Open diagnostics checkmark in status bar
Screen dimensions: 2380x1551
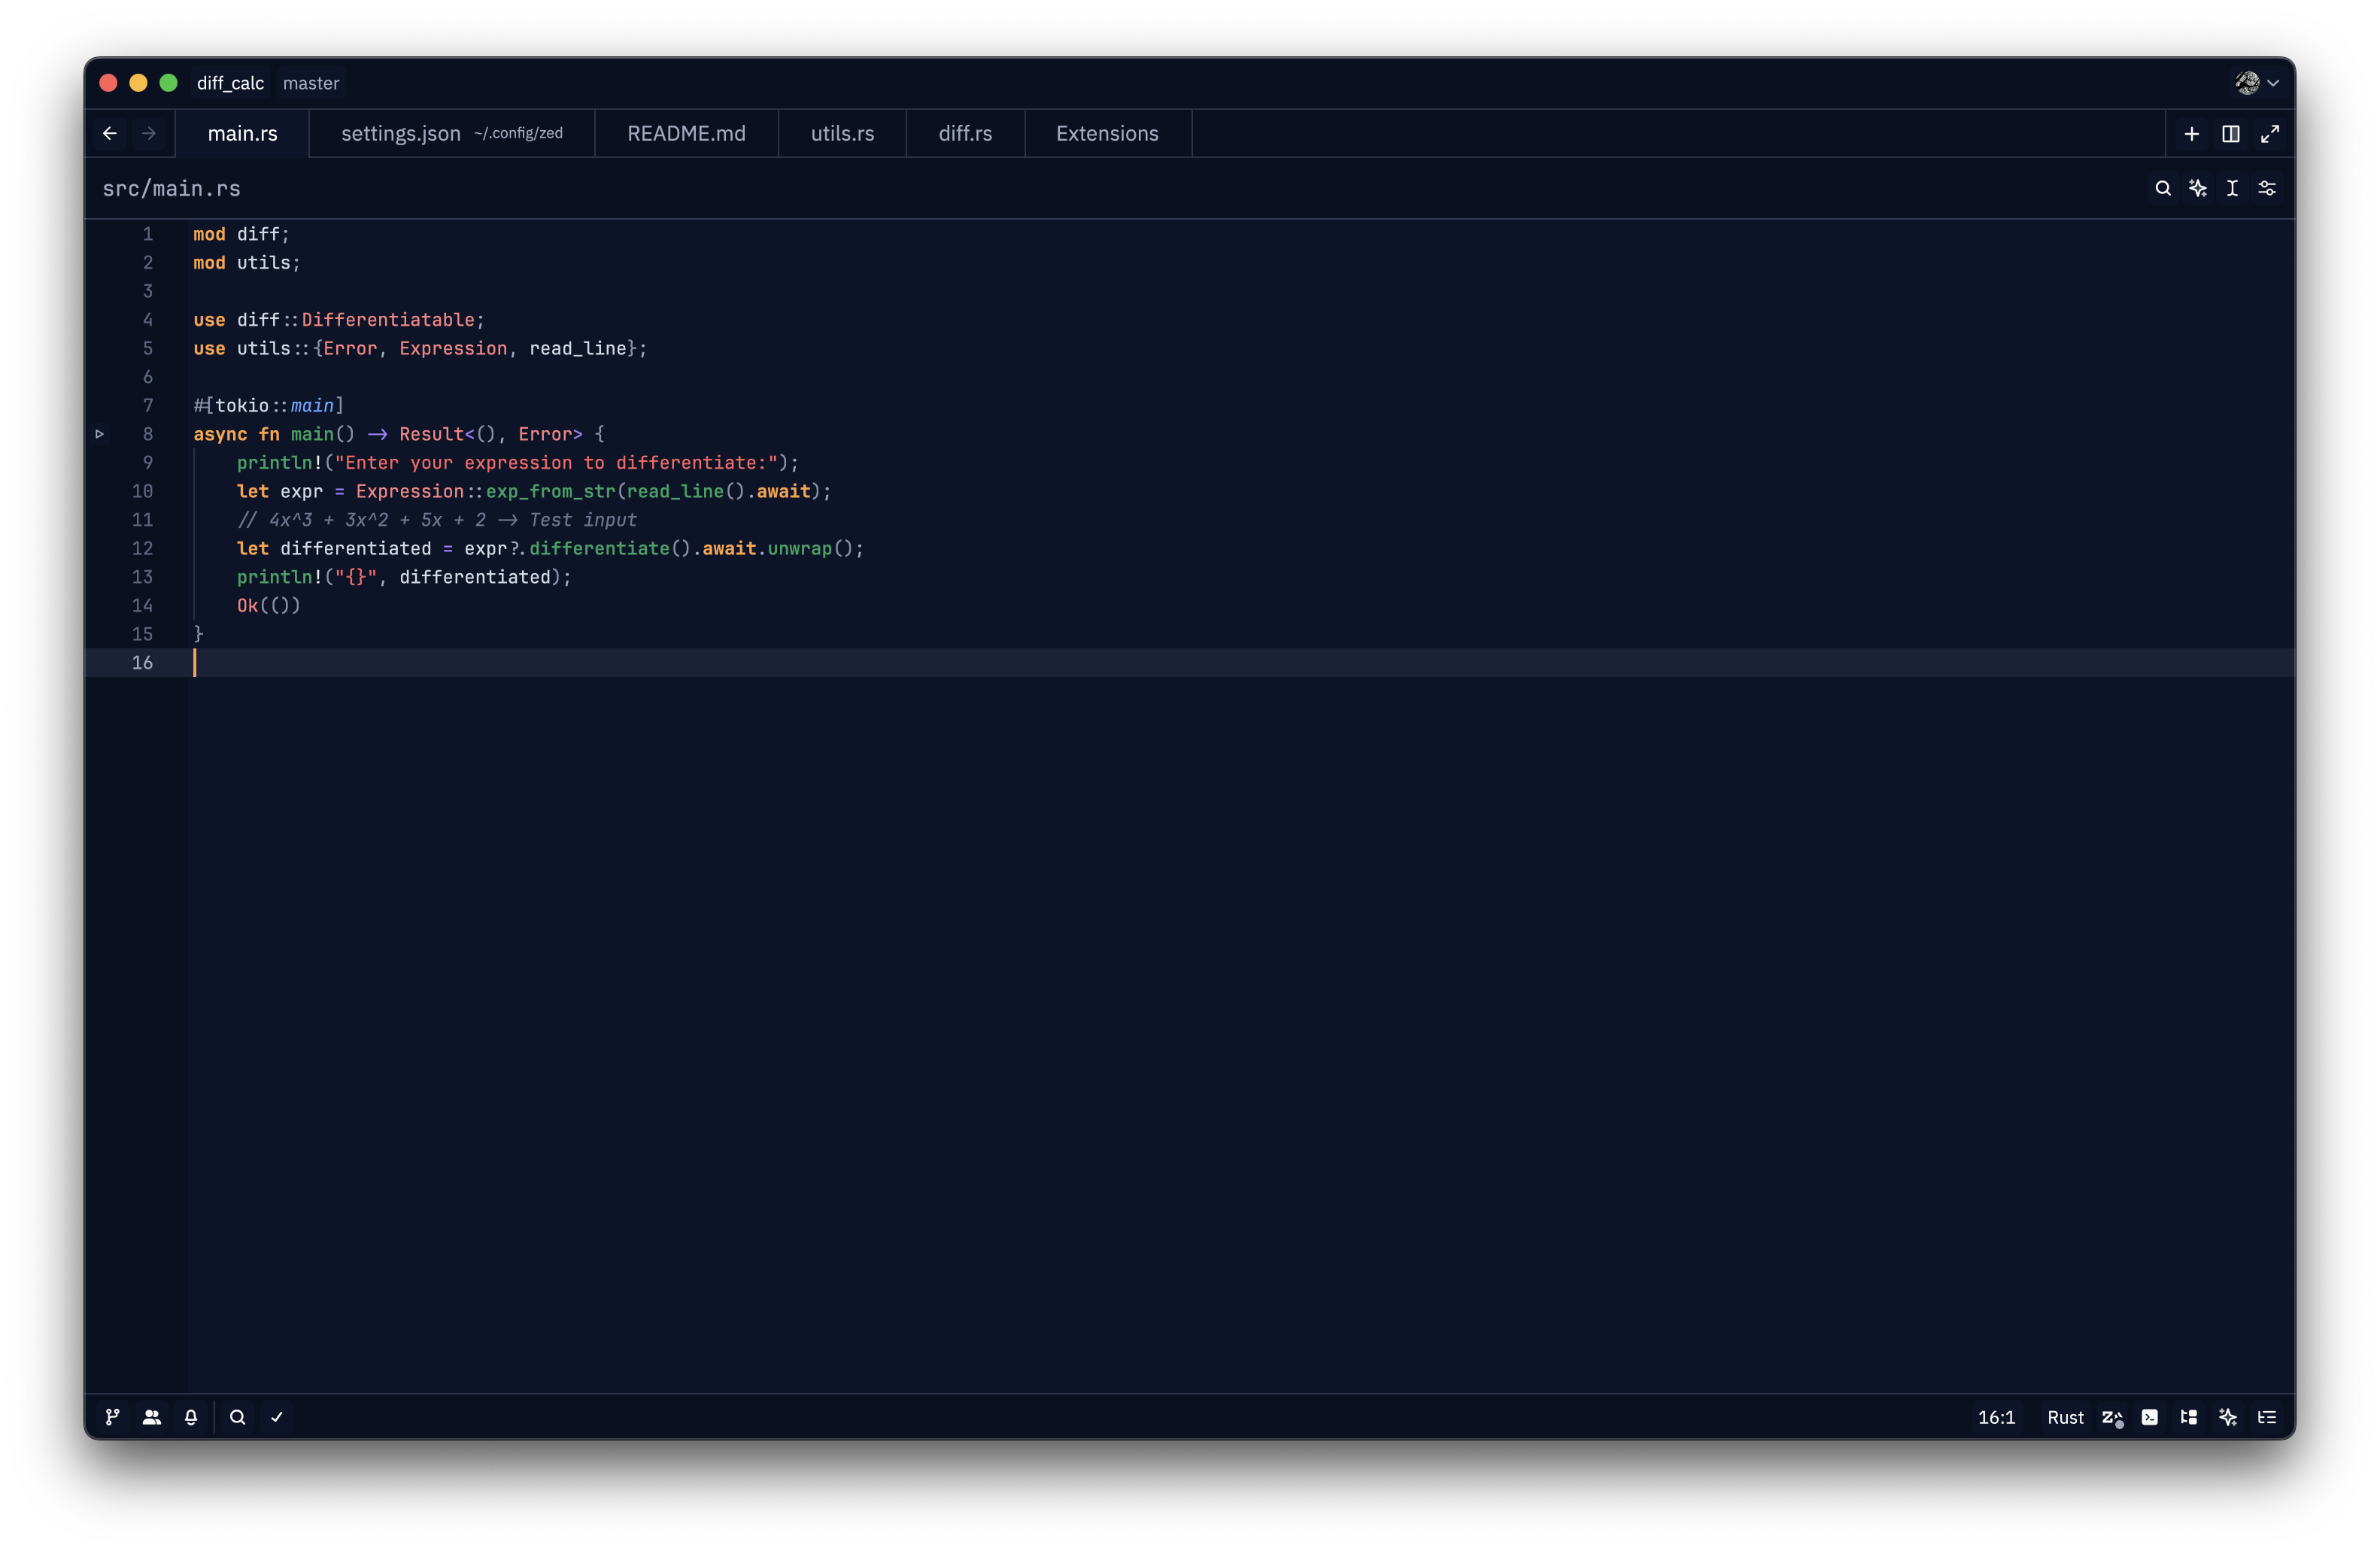point(277,1417)
